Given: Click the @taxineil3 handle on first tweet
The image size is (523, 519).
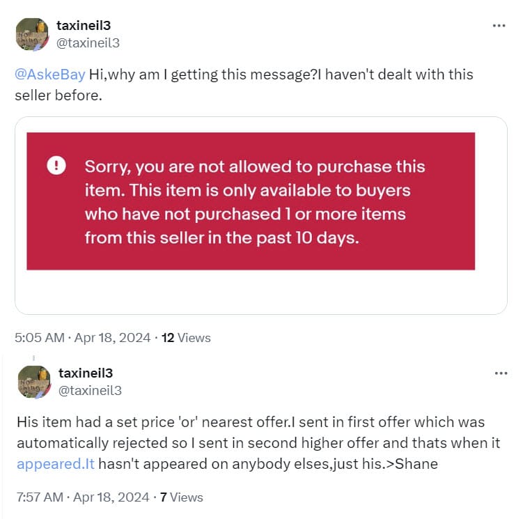Looking at the screenshot, I should (89, 42).
